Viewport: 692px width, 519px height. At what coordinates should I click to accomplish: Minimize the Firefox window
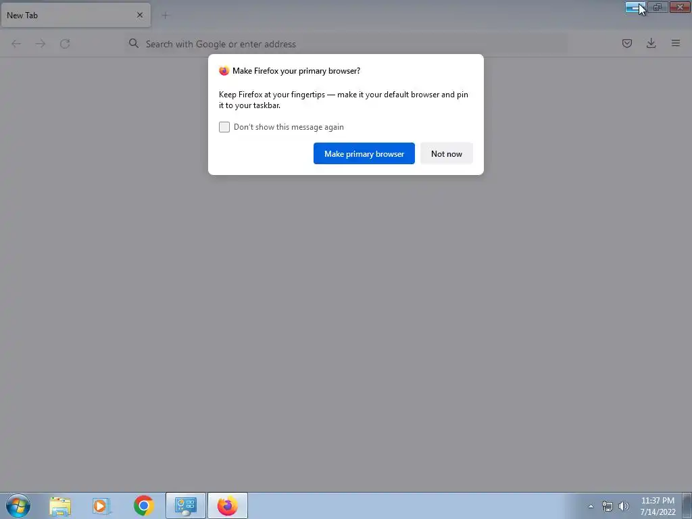pyautogui.click(x=635, y=7)
